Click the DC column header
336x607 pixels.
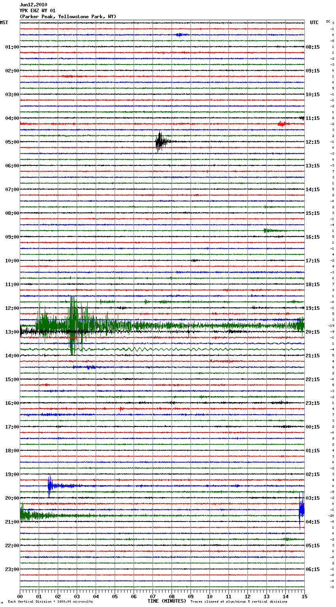click(x=328, y=21)
